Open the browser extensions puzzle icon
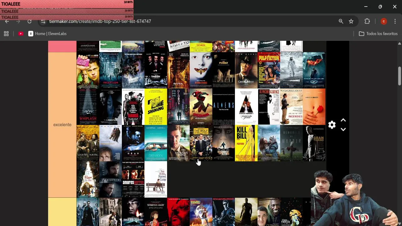This screenshot has height=226, width=402. 367,21
